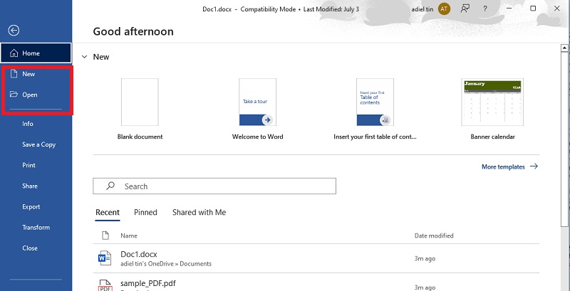Sort by the Name column header
Viewport: 570px width, 291px height.
coord(129,236)
